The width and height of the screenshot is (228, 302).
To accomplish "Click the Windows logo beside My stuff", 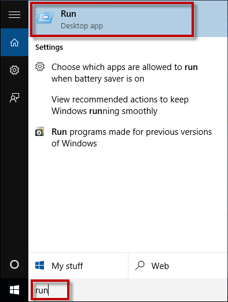I will point(40,266).
